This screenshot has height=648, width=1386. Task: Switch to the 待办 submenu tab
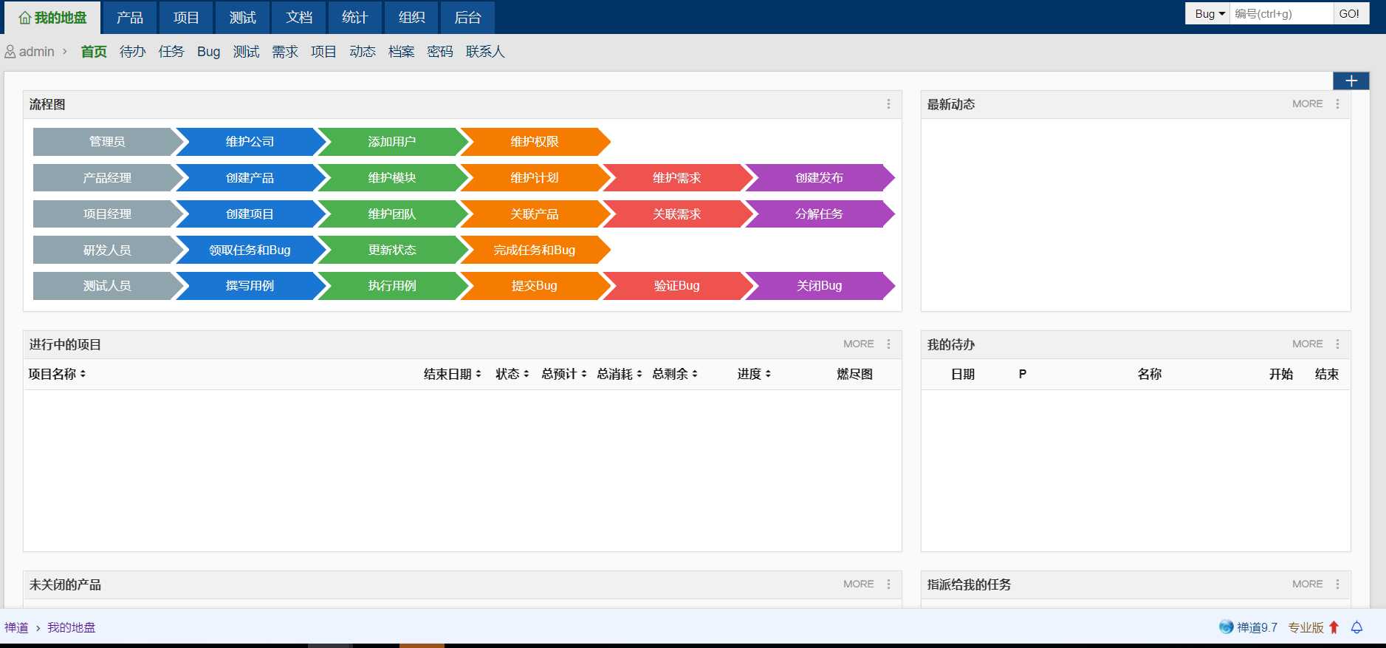coord(133,52)
